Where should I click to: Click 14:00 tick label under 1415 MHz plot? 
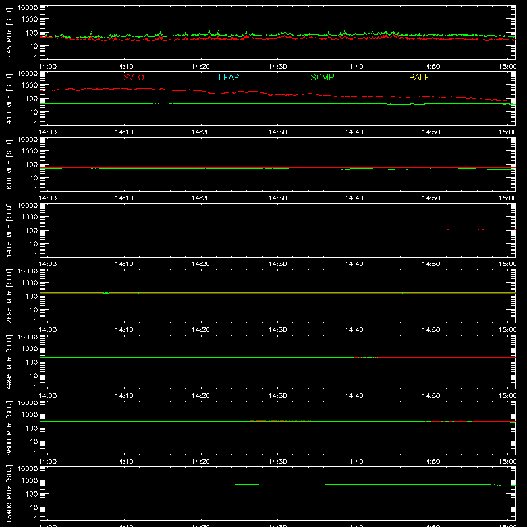coord(47,264)
